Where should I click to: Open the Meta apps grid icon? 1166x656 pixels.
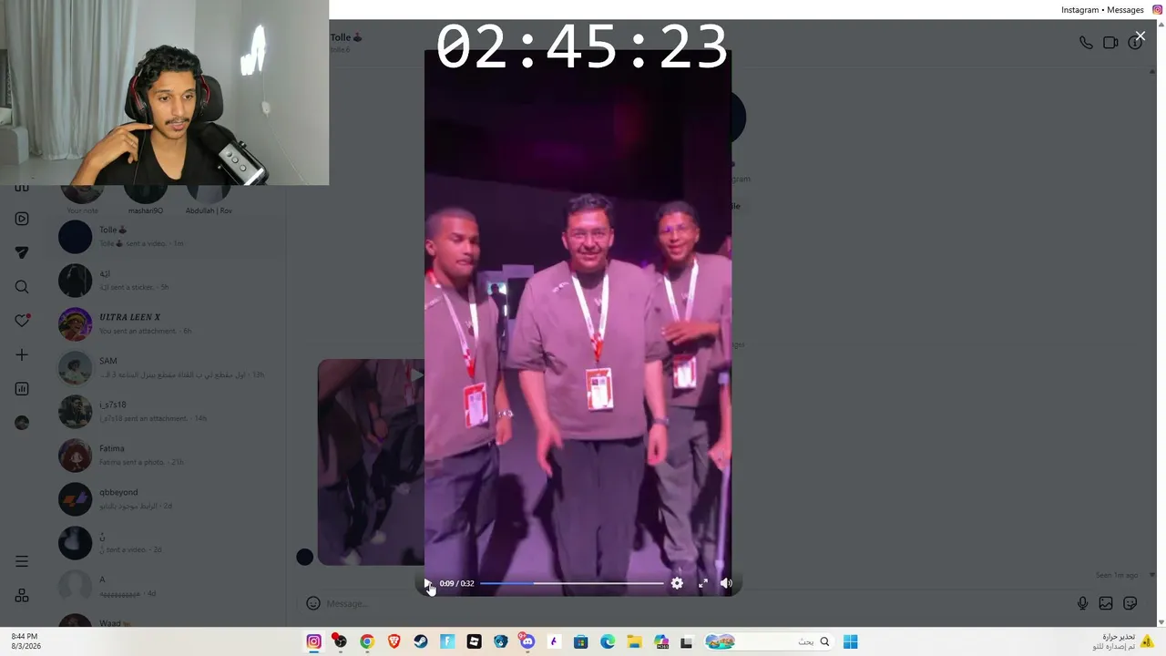tap(22, 596)
